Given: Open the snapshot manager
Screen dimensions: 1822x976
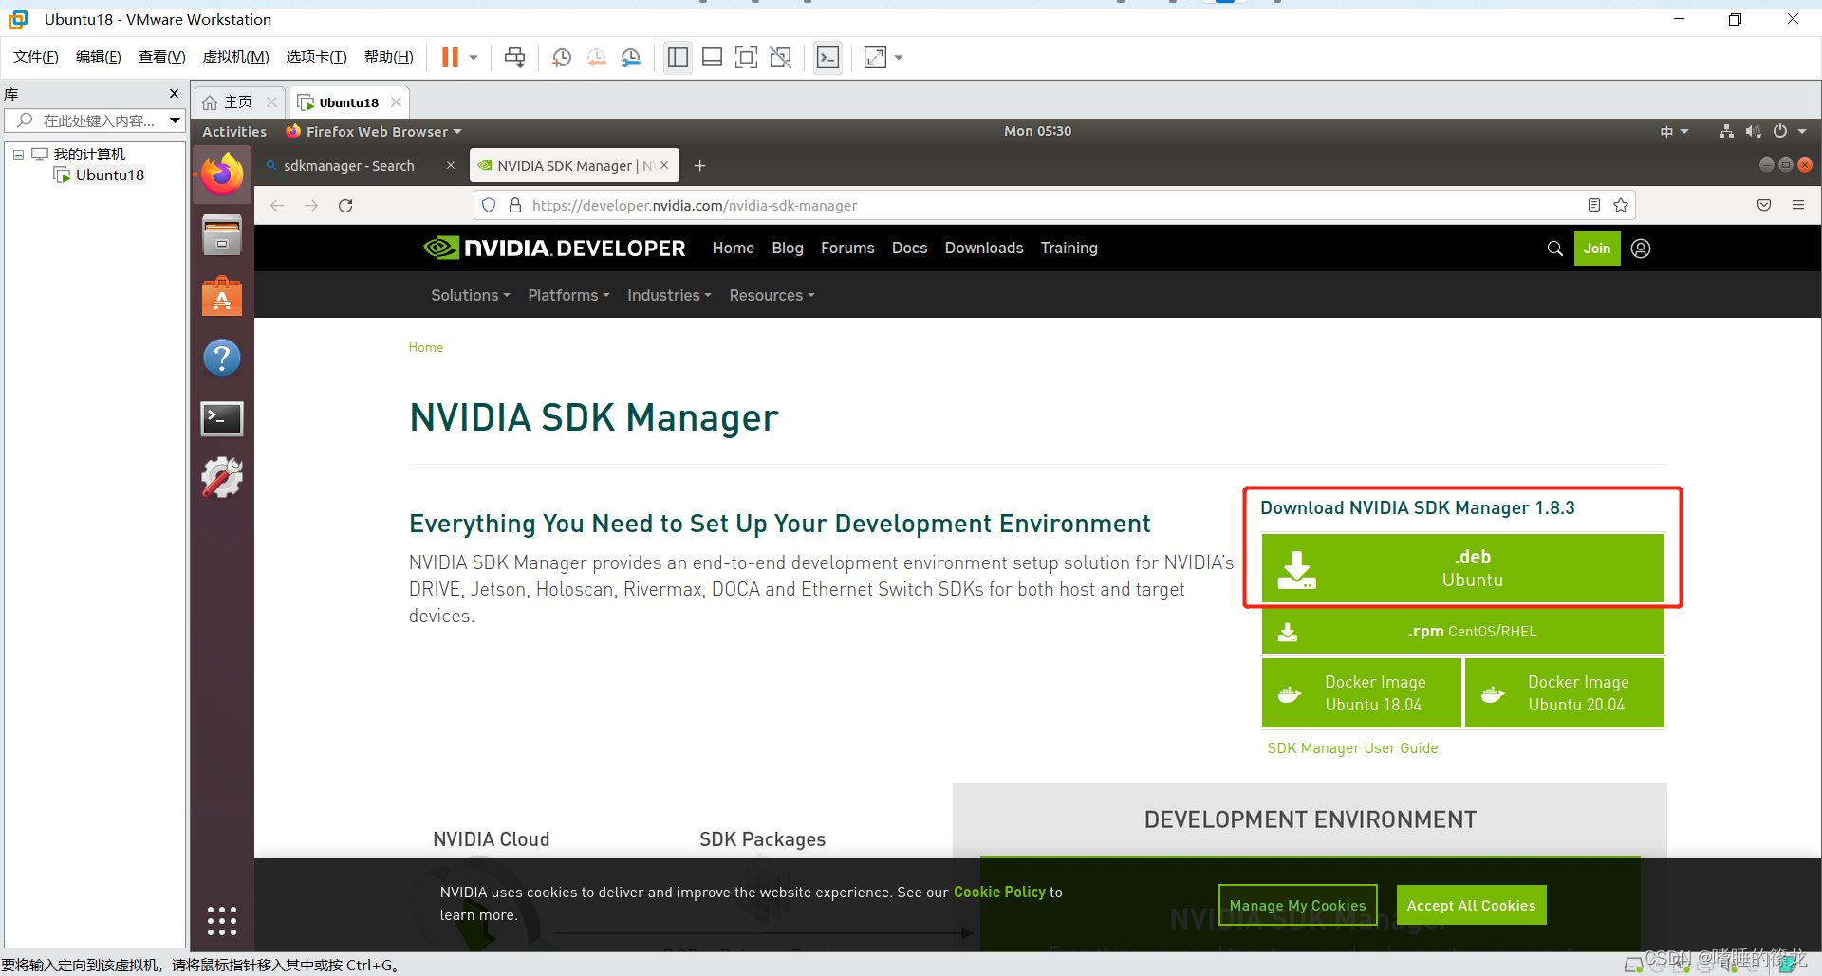Looking at the screenshot, I should pos(631,58).
